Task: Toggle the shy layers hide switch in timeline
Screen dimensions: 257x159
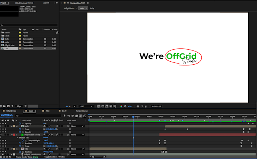Action: coord(73,116)
